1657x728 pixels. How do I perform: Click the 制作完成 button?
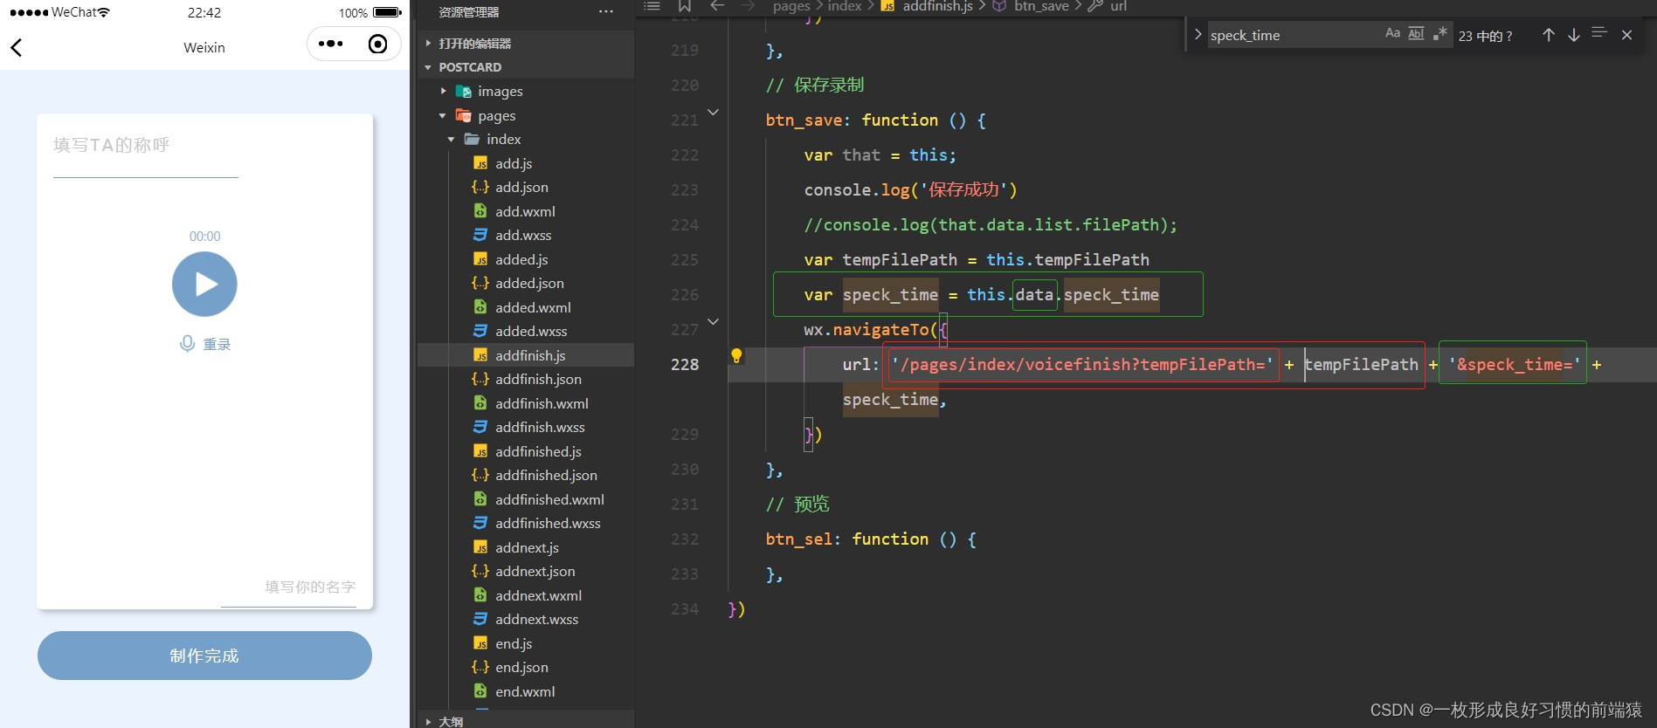pyautogui.click(x=204, y=656)
